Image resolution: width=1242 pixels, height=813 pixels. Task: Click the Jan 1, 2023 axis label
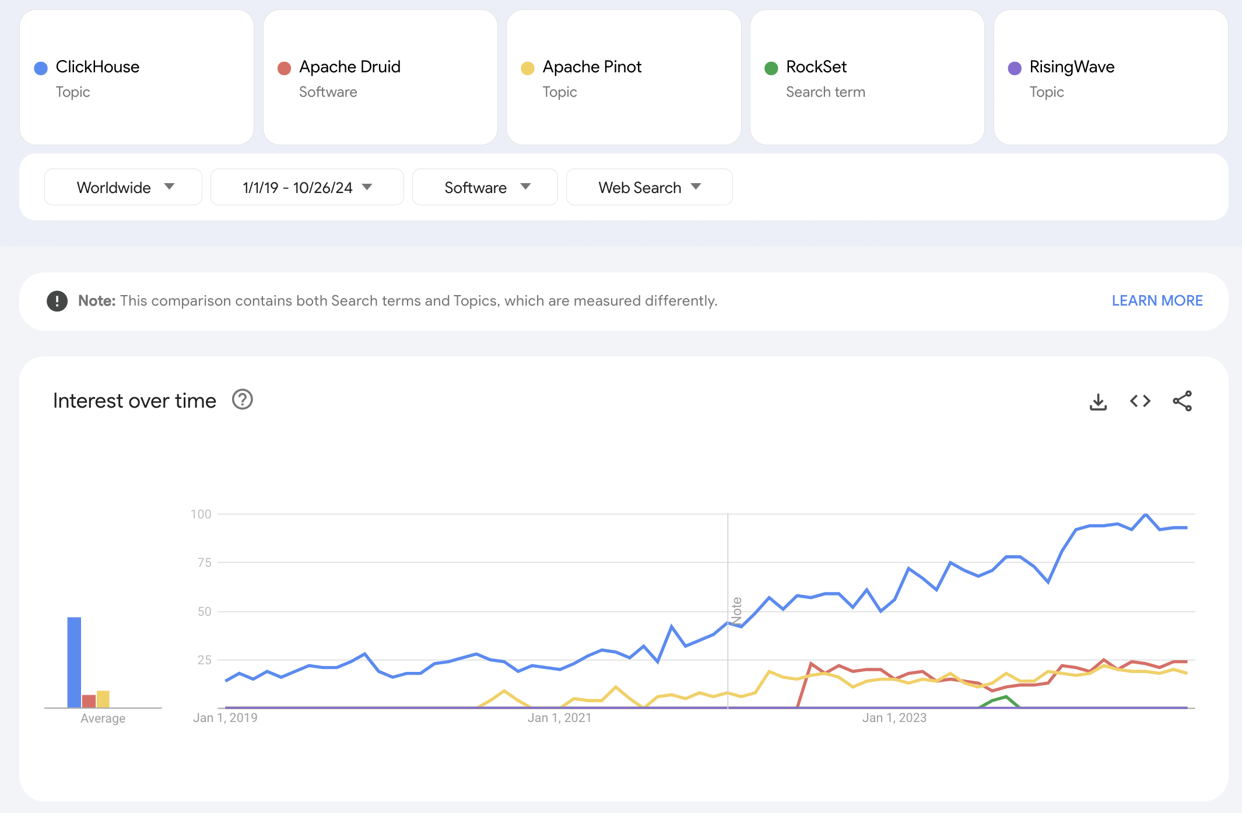pos(894,718)
